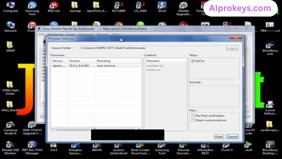The width and height of the screenshot is (282, 159).
Task: Launch RIFF Box JTAG Manager
Action: 32,148
